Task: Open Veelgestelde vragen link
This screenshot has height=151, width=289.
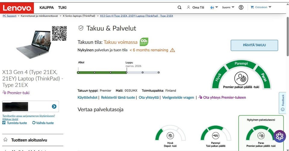Action: (x=178, y=97)
